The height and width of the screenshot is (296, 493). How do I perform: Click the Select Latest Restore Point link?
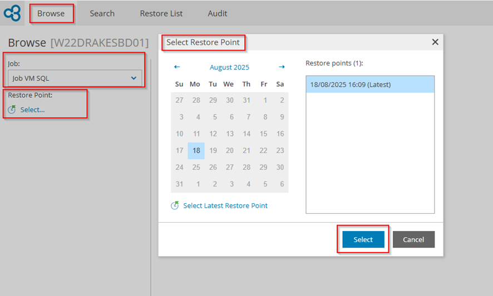pos(225,205)
